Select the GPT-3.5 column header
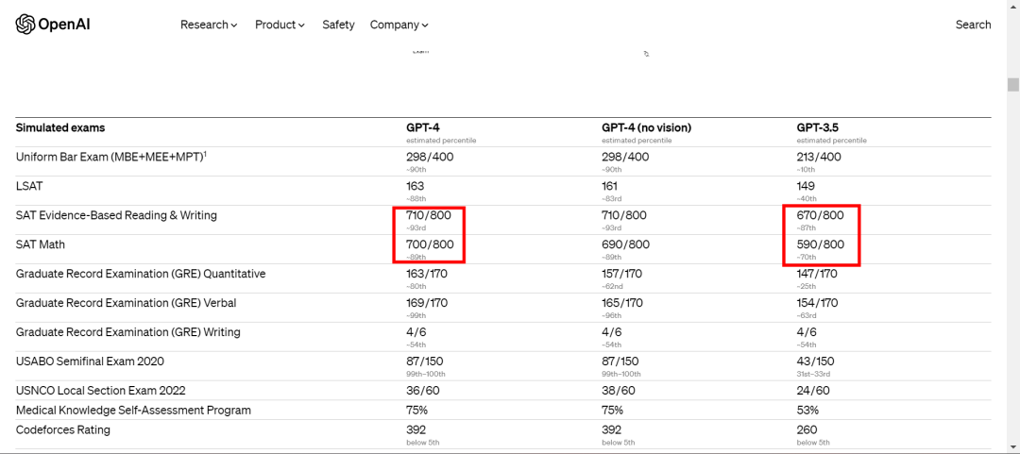 (818, 127)
